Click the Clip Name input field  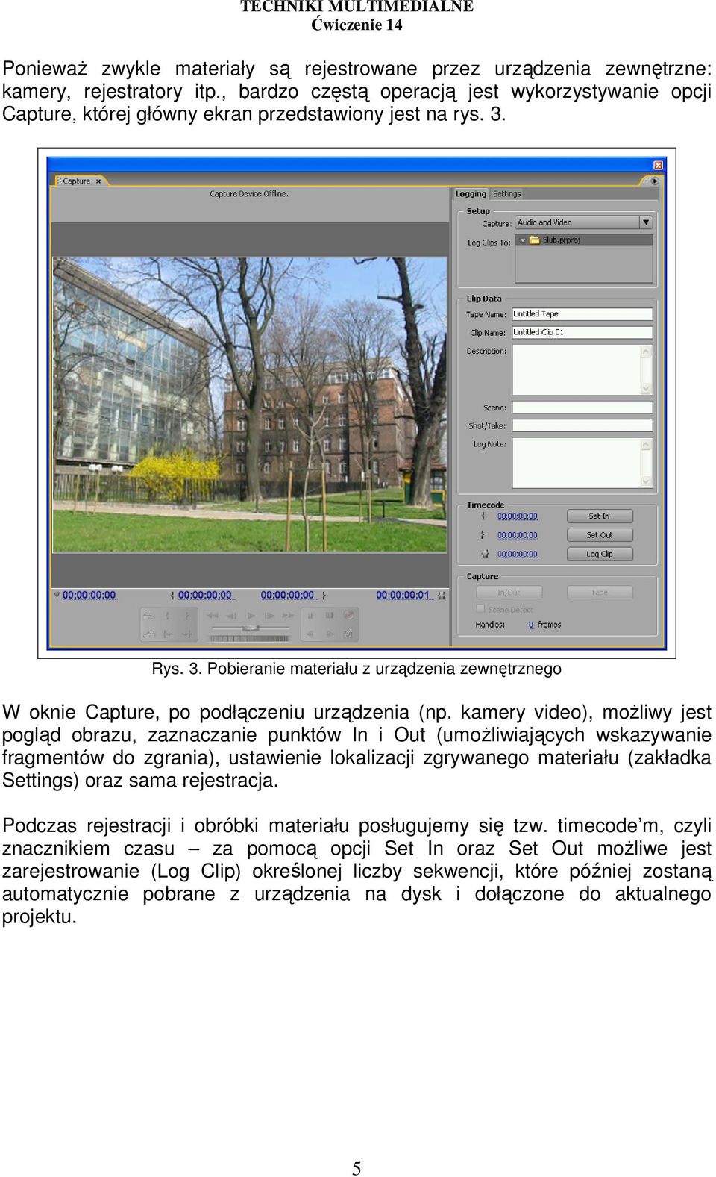582,333
